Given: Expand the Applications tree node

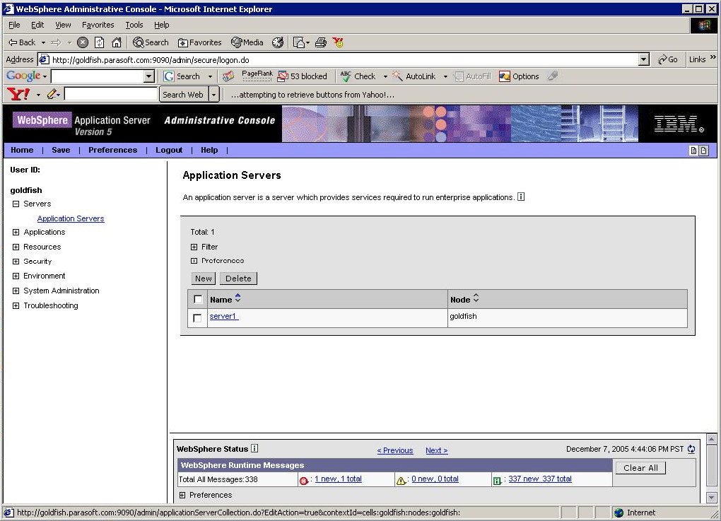Looking at the screenshot, I should [x=16, y=232].
